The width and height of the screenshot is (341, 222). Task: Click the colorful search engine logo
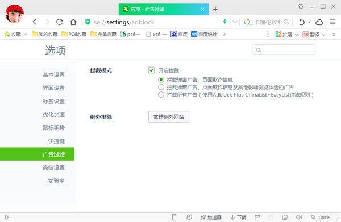247,22
